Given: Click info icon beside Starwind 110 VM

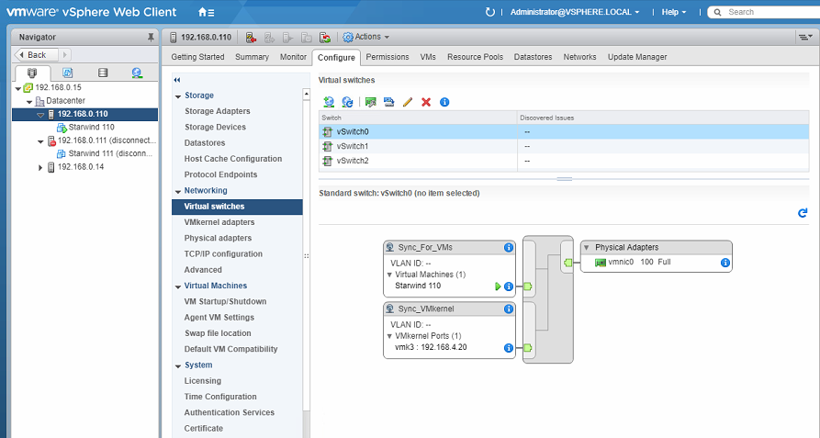Looking at the screenshot, I should click(x=509, y=286).
